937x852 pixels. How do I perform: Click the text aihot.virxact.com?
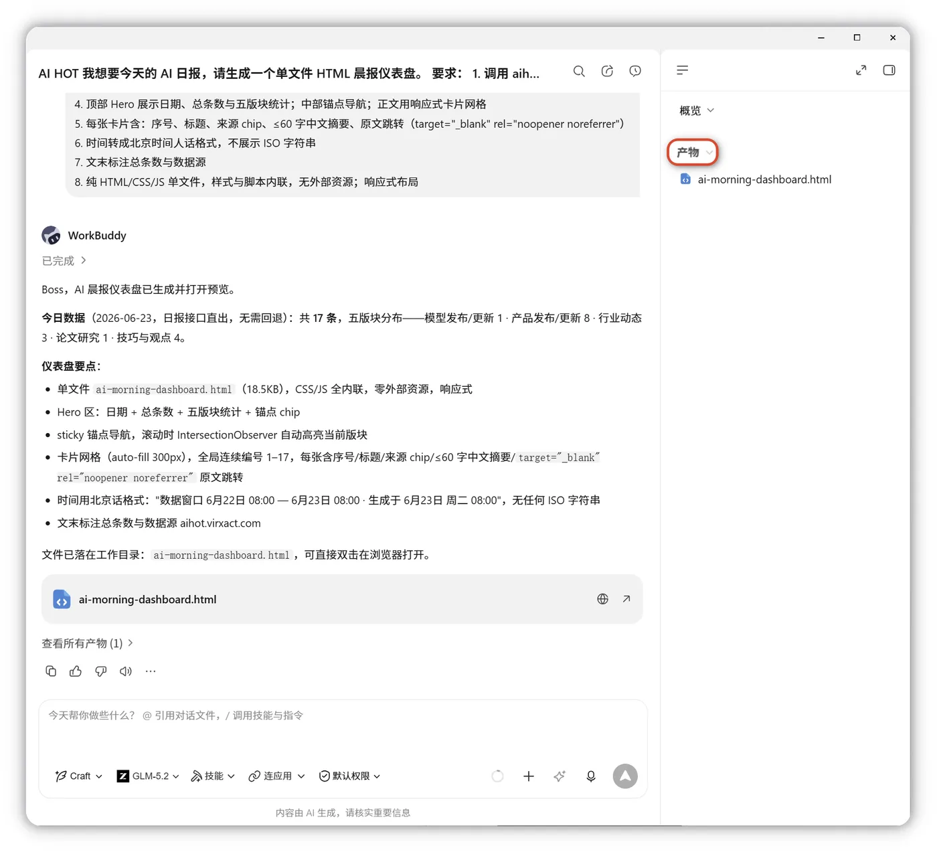[220, 523]
